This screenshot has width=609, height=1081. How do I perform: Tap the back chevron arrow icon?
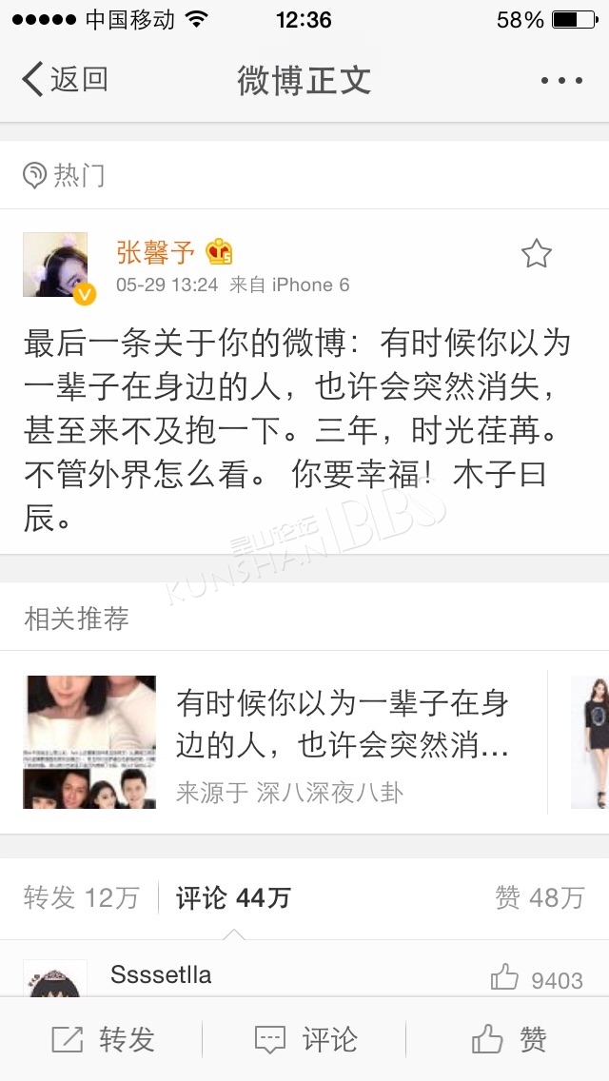tap(32, 79)
